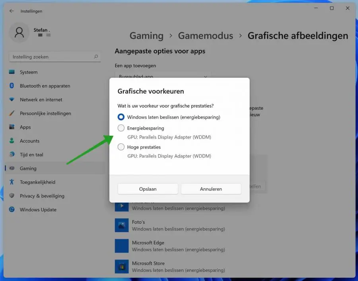Click Annuleren to cancel the dialog
The height and width of the screenshot is (281, 358).
(x=211, y=189)
